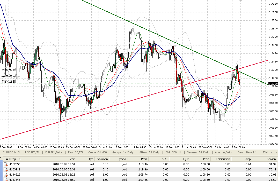The height and width of the screenshot is (181, 278).
Task: Click the sell order icon for ticket 4144222
Action: (5, 175)
